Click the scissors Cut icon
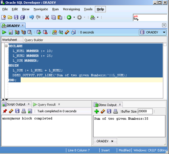Screen dimensions: 169x154 point(47,17)
